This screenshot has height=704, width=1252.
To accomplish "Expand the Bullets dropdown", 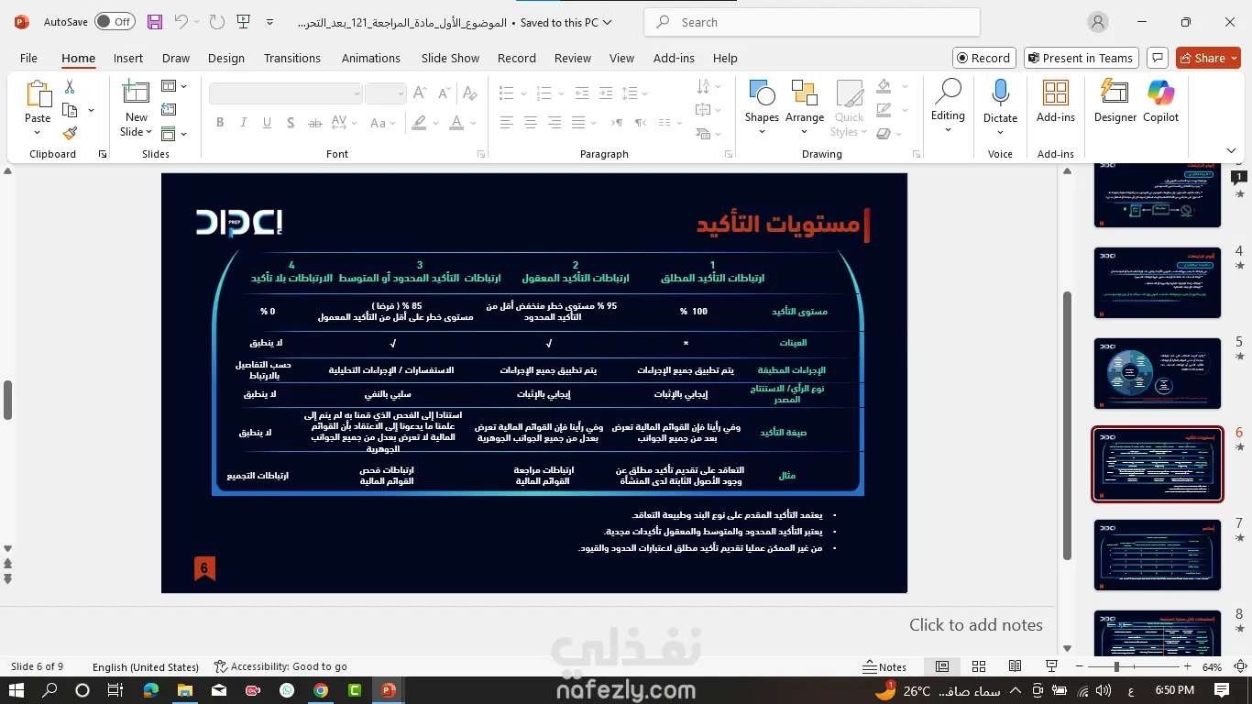I will [524, 93].
